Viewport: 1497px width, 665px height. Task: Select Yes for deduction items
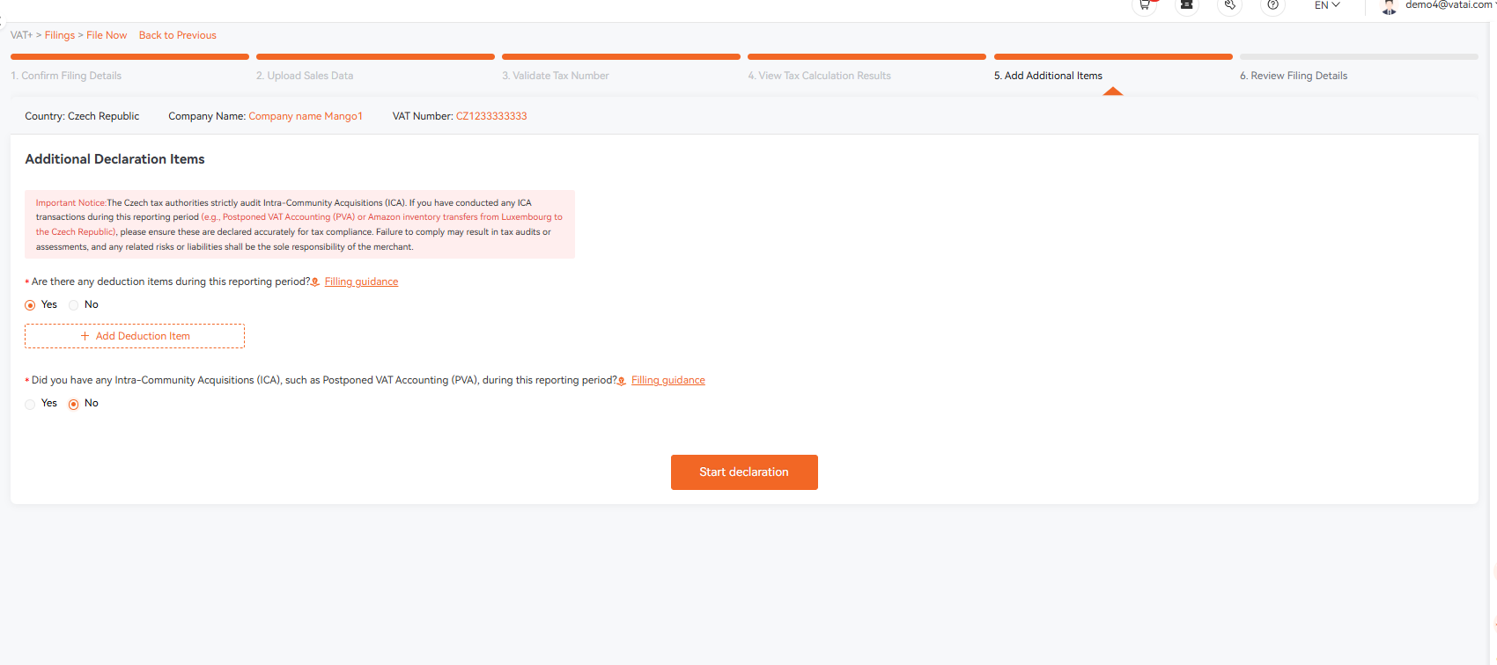click(30, 305)
